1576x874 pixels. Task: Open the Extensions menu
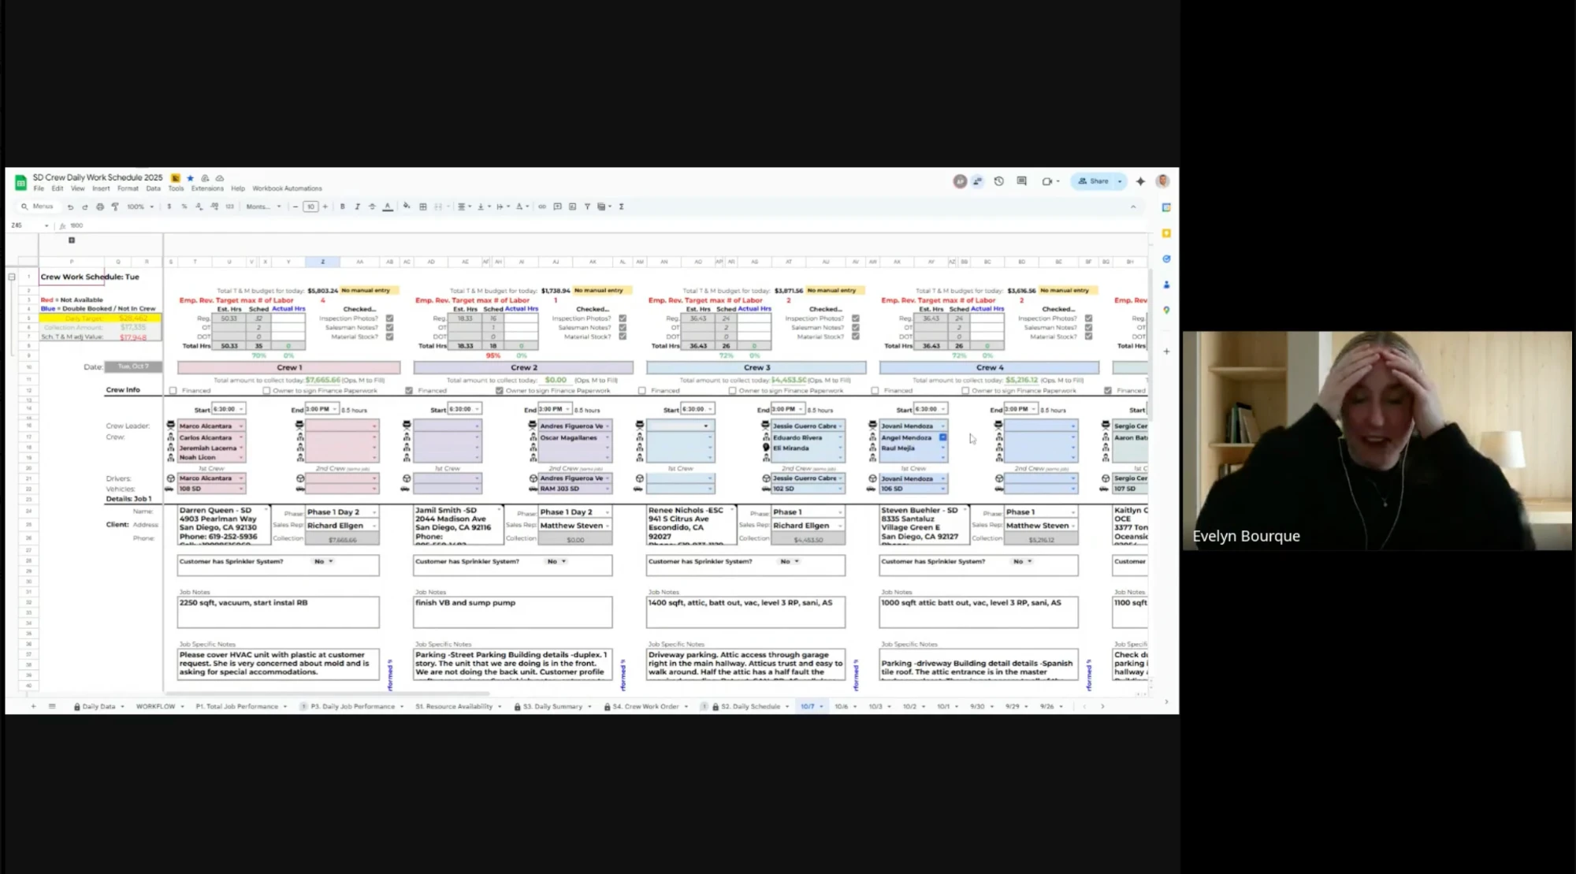[x=207, y=189]
